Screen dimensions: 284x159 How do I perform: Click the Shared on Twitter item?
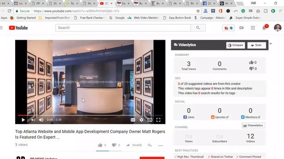220,157
